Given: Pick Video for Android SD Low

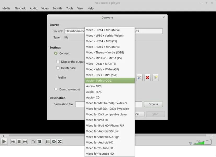Looking at the screenshot, I should pyautogui.click(x=110, y=131).
